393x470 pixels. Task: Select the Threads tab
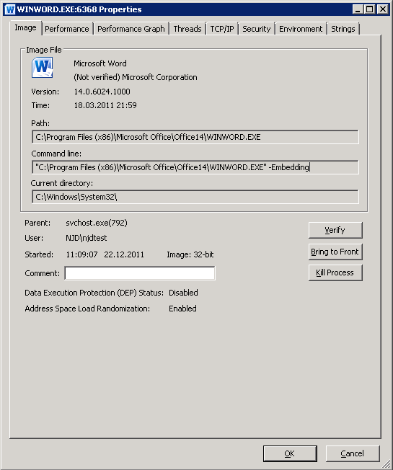[187, 29]
